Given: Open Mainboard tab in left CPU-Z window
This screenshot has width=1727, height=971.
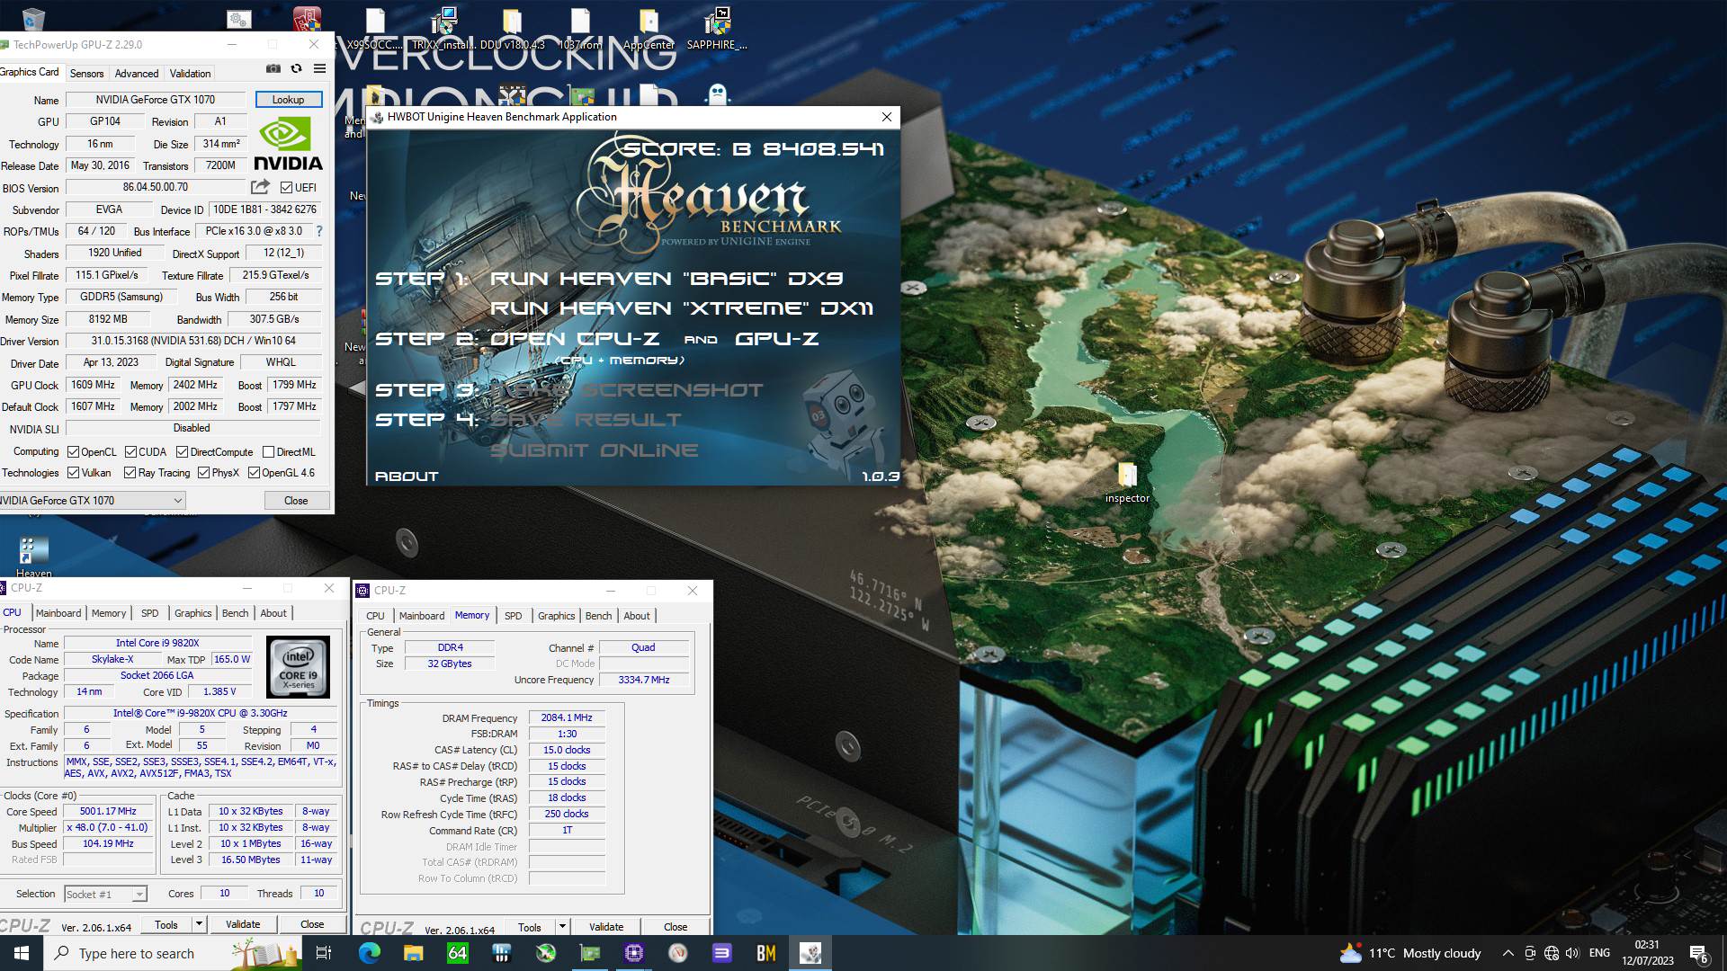Looking at the screenshot, I should [x=58, y=613].
